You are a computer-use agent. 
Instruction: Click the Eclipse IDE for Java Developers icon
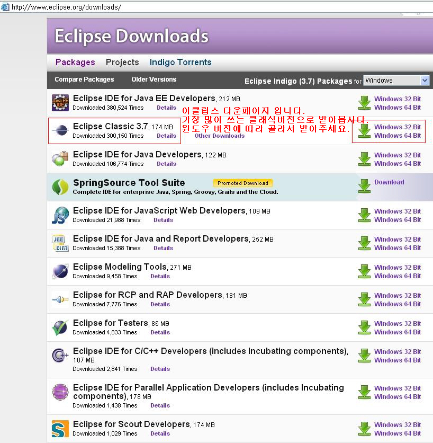click(60, 158)
